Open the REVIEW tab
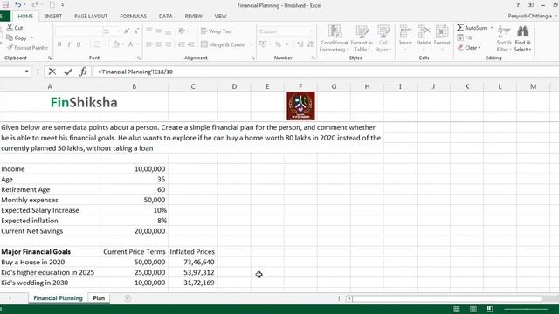The height and width of the screenshot is (314, 559). coord(194,16)
